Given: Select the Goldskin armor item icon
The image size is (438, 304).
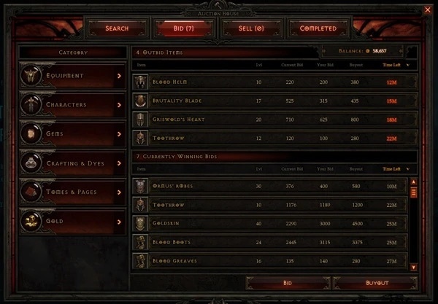Looking at the screenshot, I should click(140, 223).
